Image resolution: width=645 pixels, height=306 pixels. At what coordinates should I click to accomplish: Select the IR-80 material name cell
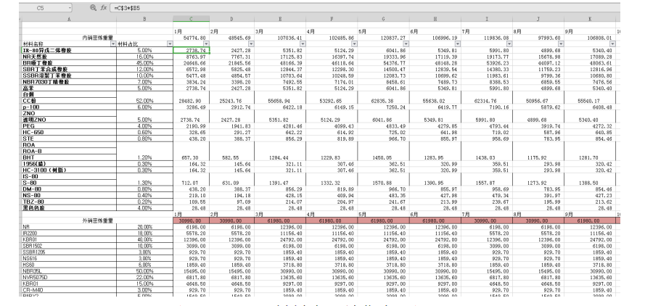(69, 50)
